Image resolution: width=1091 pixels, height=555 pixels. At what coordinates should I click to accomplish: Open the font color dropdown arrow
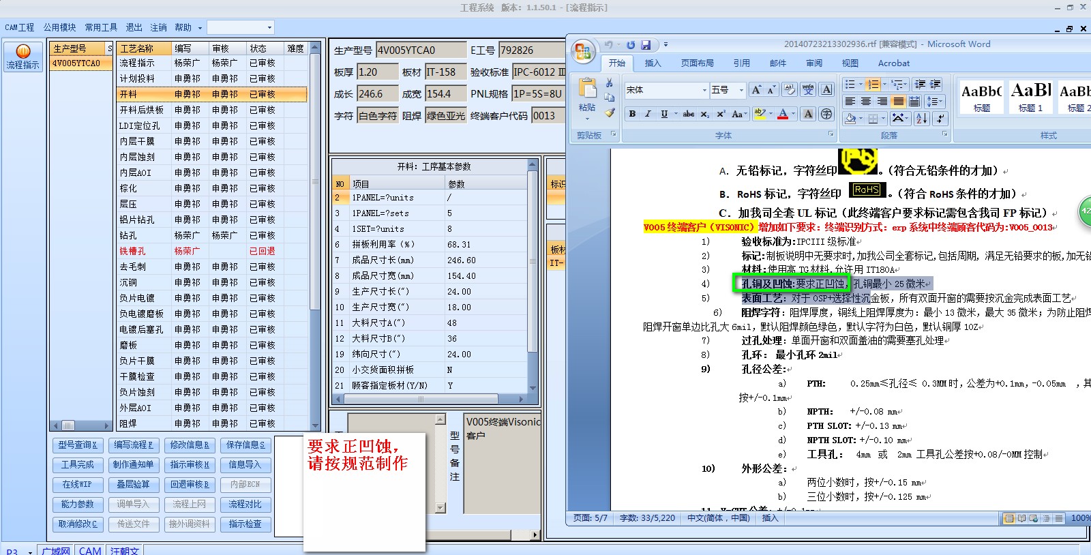coord(793,114)
